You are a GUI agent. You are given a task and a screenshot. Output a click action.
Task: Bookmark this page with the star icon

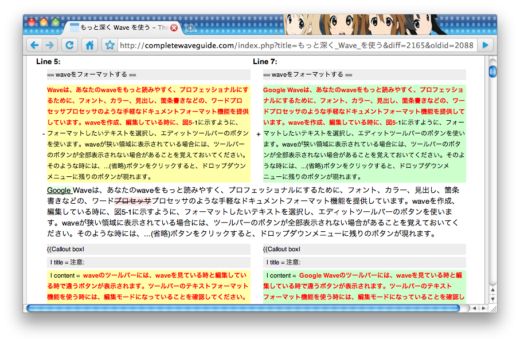110,45
